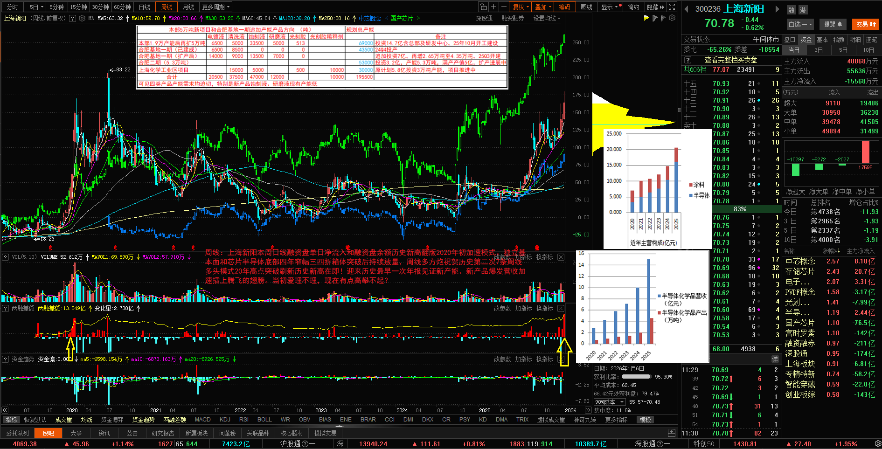Enter fullscreen chart mode
The height and width of the screenshot is (449, 882).
point(672,7)
